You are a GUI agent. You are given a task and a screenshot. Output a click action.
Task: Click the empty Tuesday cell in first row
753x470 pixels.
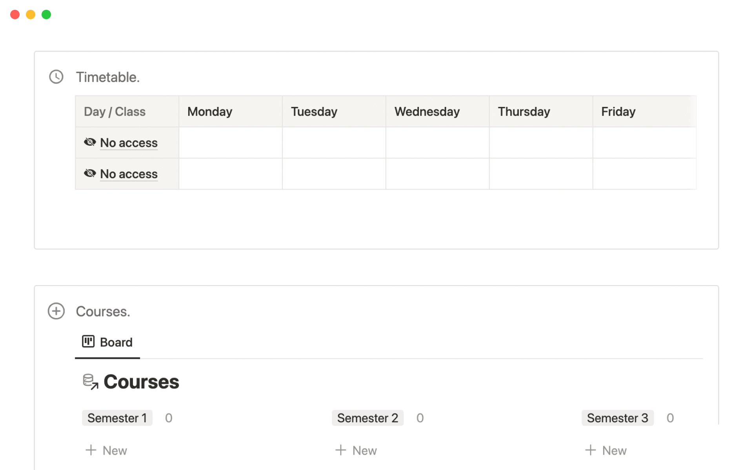point(334,143)
